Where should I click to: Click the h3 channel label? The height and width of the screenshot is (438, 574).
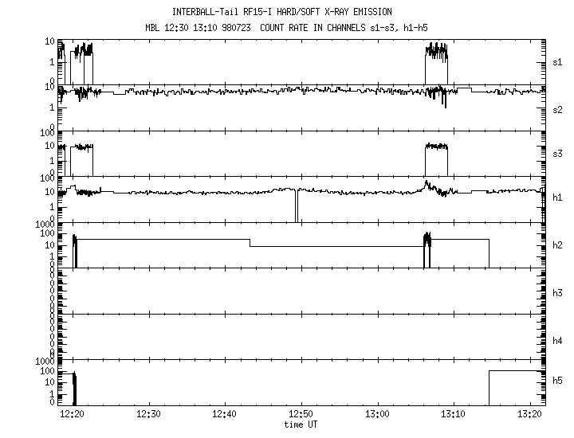coord(558,293)
